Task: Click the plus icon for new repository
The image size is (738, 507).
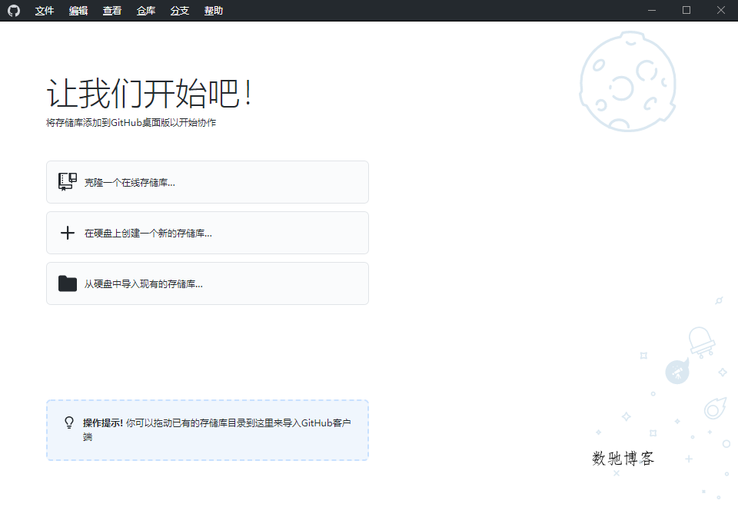Action: coord(68,233)
